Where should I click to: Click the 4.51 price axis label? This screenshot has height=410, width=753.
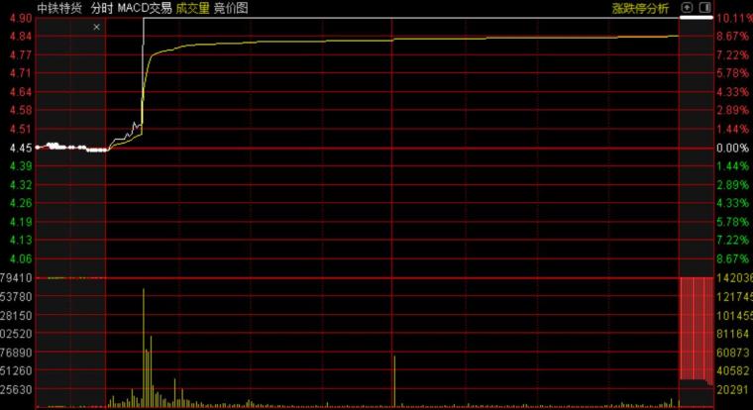tap(21, 129)
